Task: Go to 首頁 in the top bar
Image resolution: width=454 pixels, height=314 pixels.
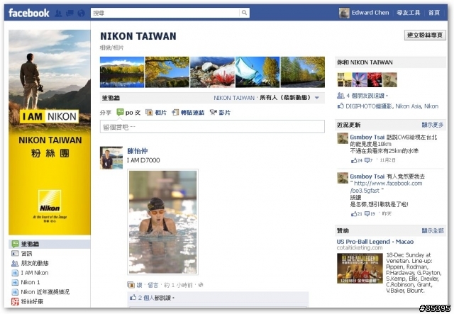Action: 433,13
